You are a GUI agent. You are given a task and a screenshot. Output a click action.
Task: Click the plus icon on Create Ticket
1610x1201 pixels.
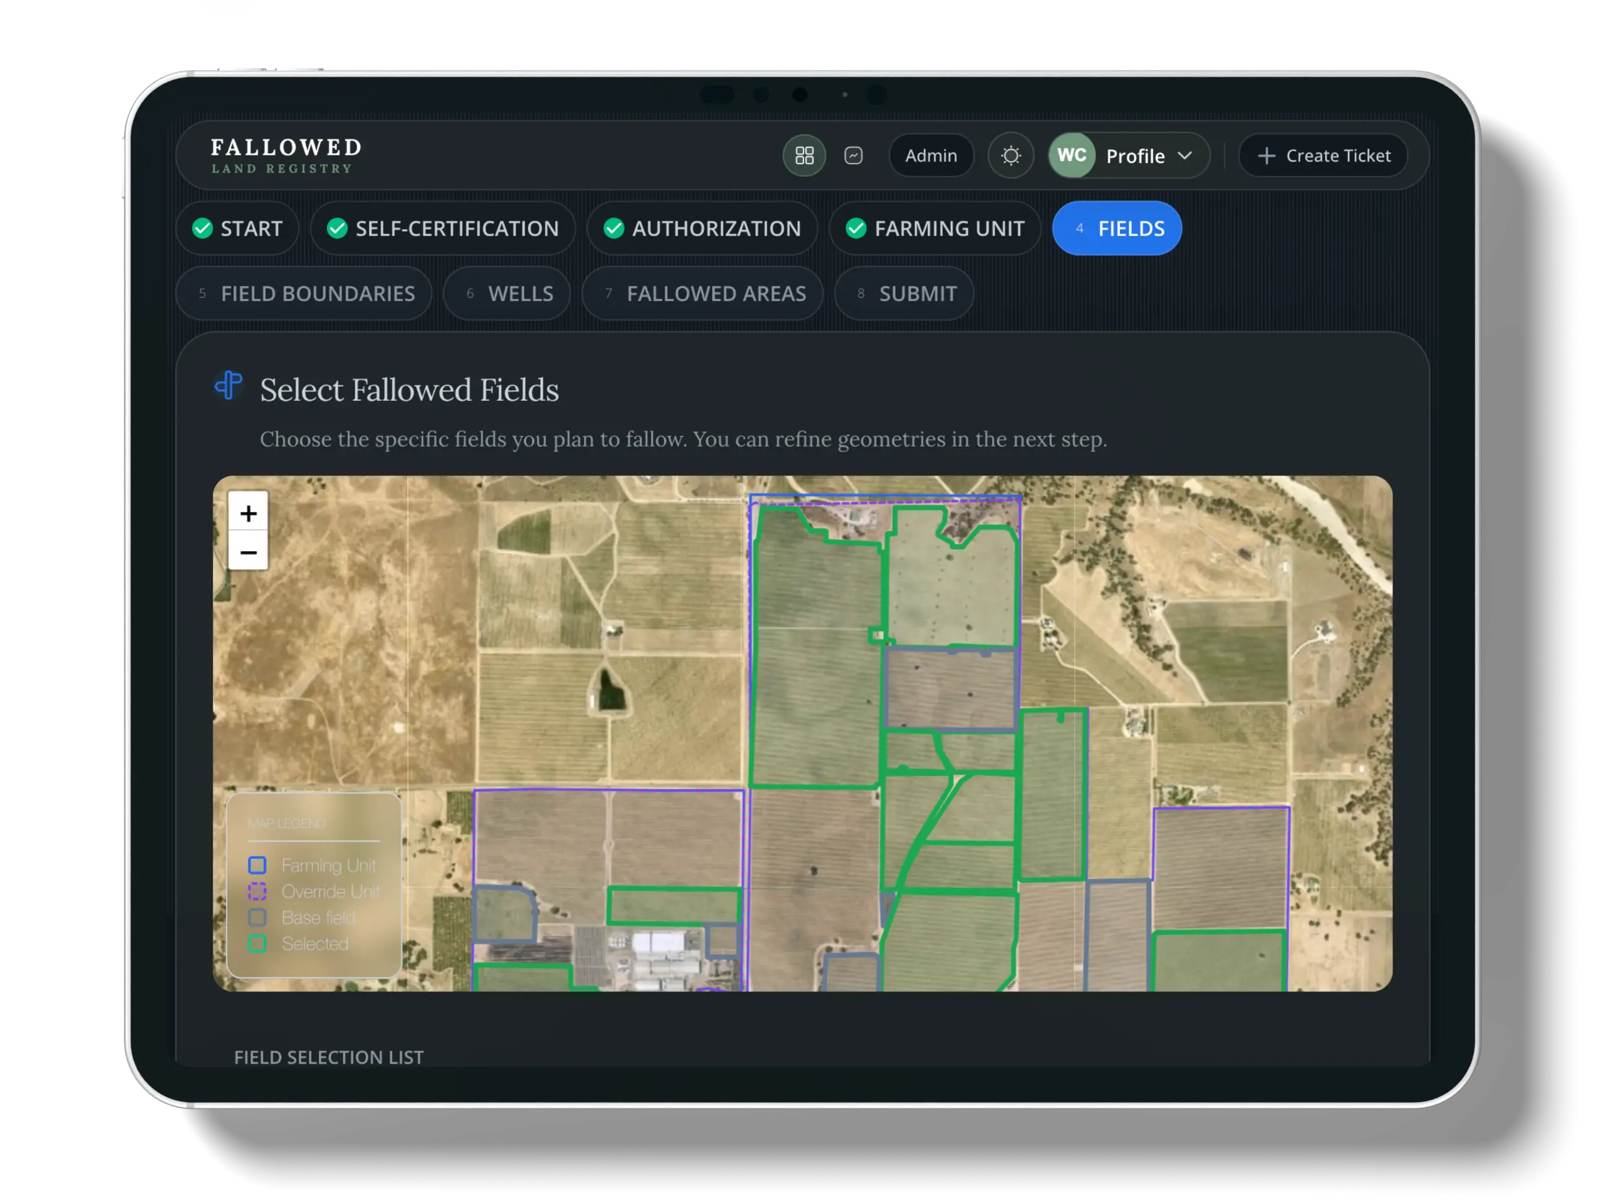1266,155
